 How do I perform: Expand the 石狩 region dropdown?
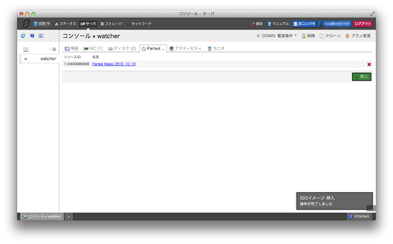click(42, 24)
